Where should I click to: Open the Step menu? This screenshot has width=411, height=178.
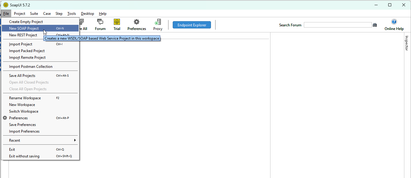59,14
